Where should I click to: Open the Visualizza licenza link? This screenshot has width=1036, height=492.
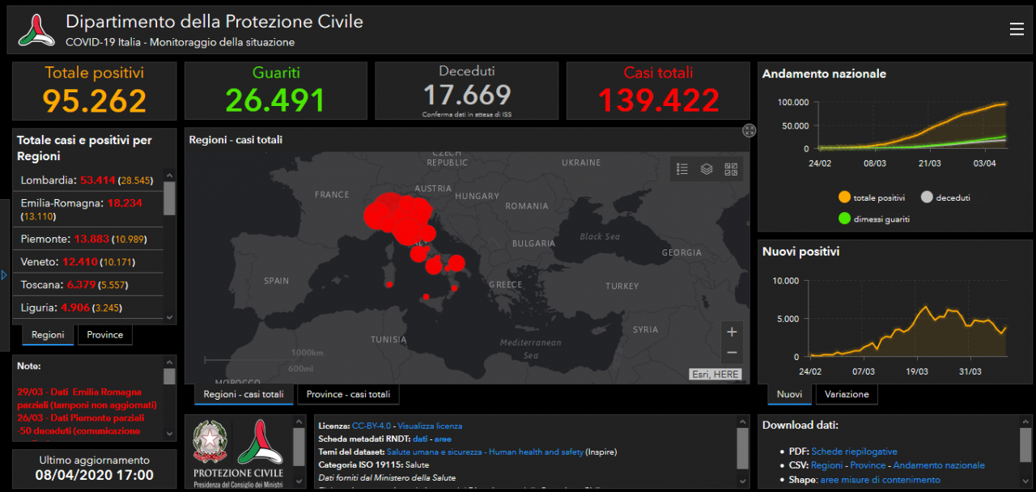pyautogui.click(x=430, y=426)
